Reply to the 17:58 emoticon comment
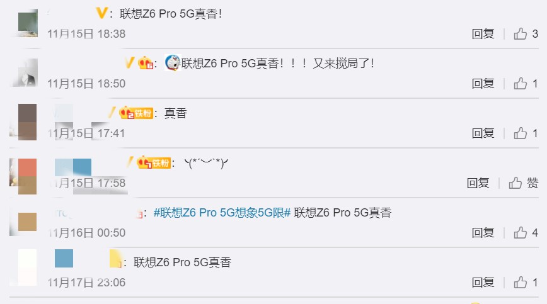Viewport: 547px width, 304px height. pyautogui.click(x=478, y=183)
